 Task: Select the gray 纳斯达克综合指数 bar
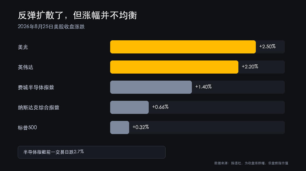click(129, 107)
